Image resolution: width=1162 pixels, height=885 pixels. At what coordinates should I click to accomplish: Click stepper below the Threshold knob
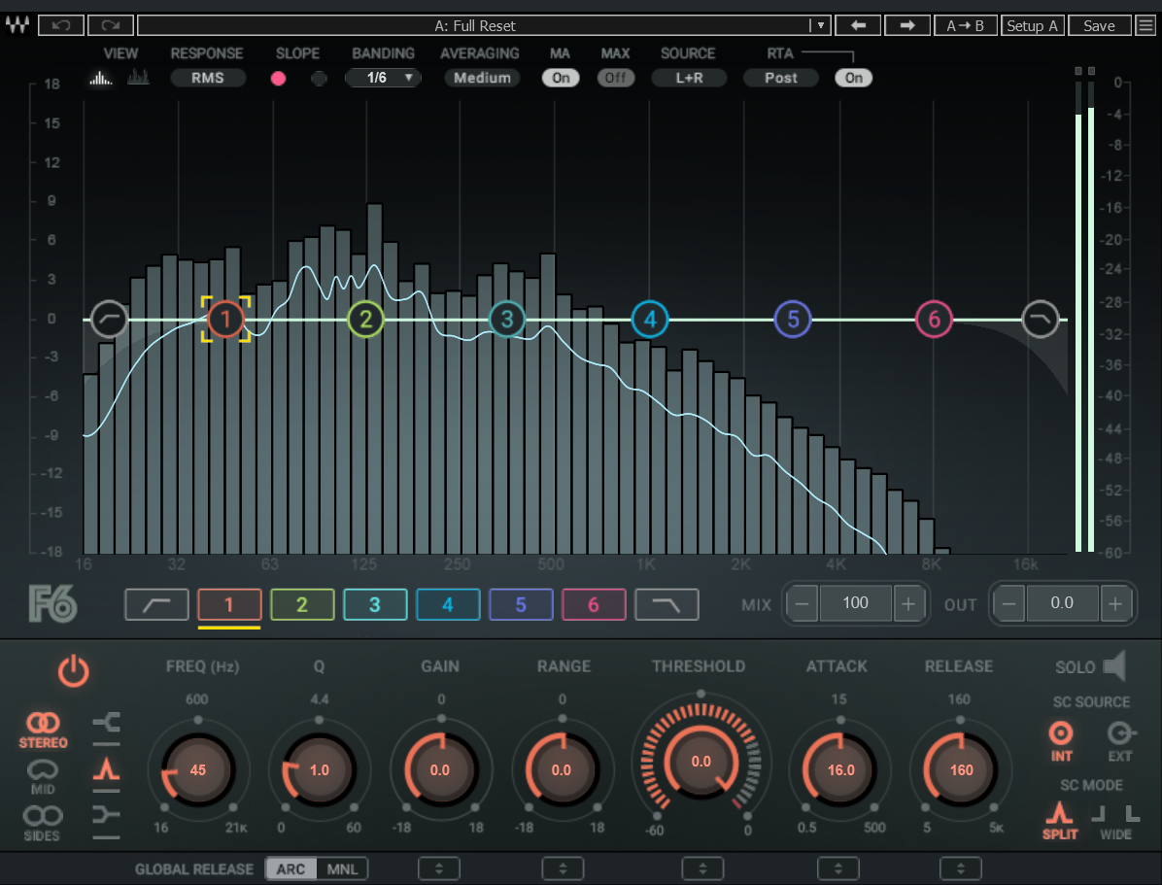pyautogui.click(x=702, y=868)
